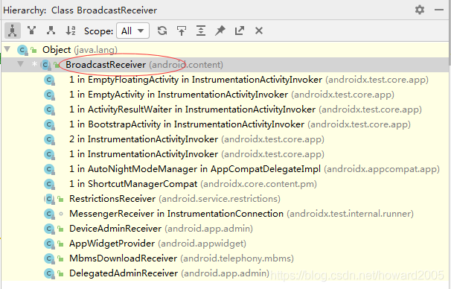Click class icon beside DeviceAdminReceiver
Image resolution: width=451 pixels, height=289 pixels.
click(x=49, y=229)
